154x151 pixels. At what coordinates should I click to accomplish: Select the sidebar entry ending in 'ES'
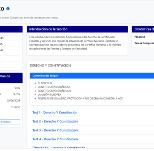click(10, 44)
